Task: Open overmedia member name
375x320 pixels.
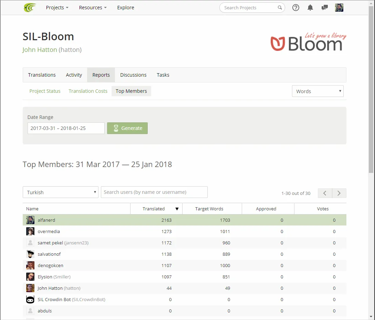Action: [x=49, y=231]
